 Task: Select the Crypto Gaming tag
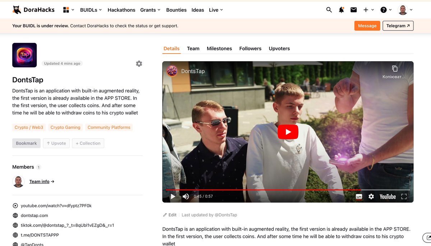click(x=65, y=127)
